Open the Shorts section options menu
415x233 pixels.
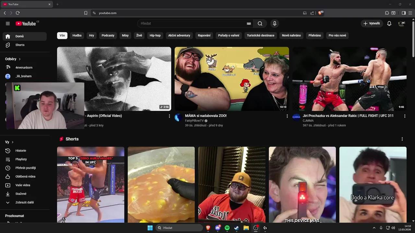coord(402,139)
